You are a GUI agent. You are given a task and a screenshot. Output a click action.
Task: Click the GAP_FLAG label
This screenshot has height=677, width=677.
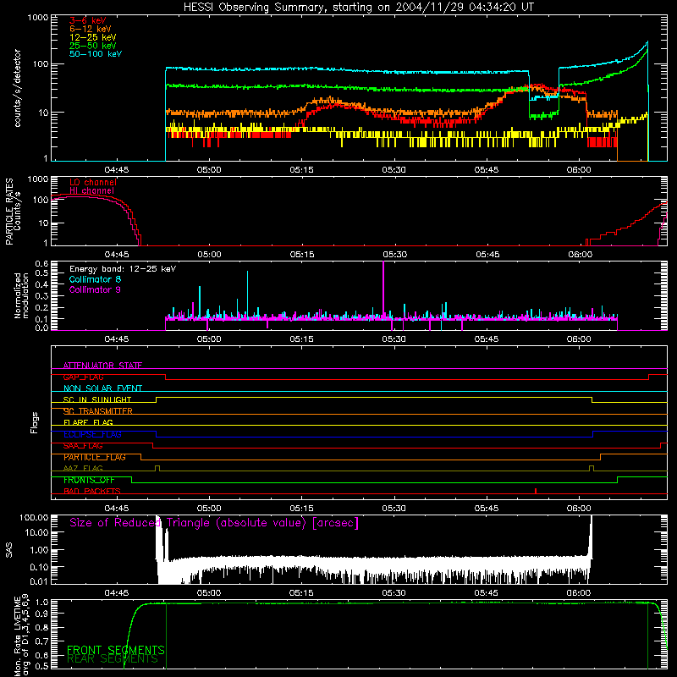coord(84,377)
